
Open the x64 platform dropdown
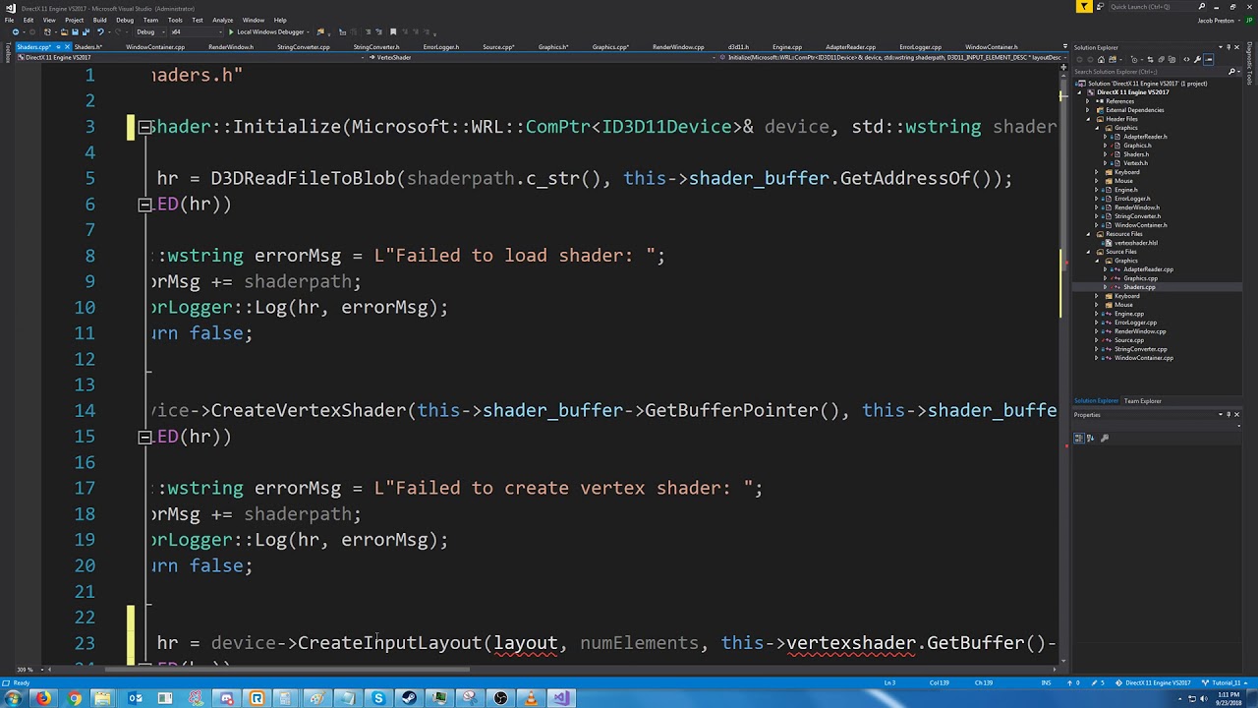[197, 31]
